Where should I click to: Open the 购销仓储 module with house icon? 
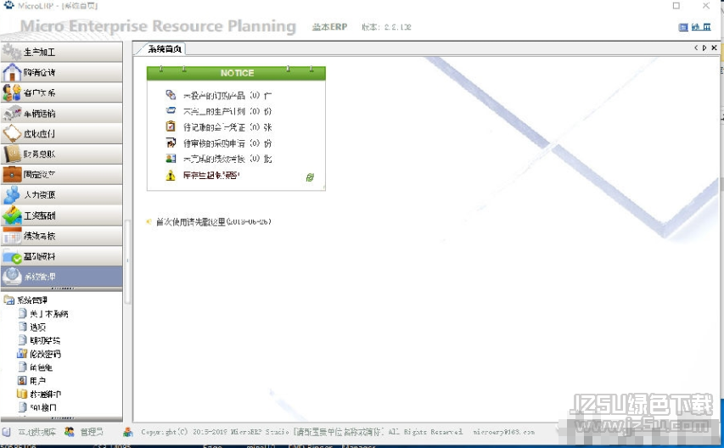61,72
